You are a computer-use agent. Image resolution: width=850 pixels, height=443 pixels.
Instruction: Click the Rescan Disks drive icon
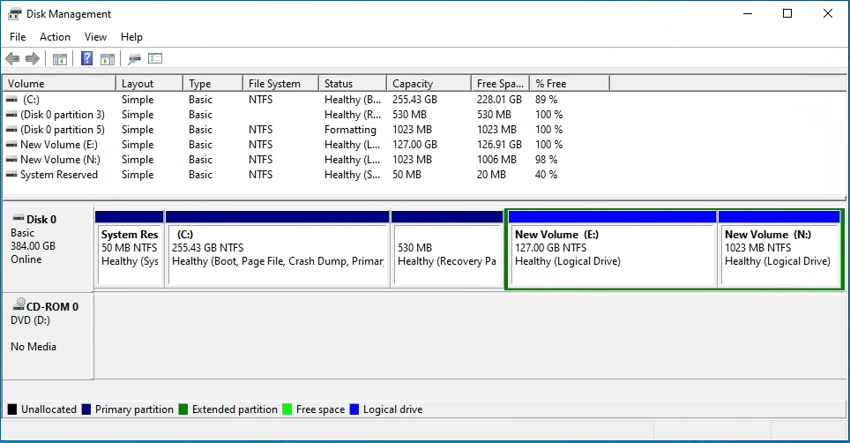(134, 59)
